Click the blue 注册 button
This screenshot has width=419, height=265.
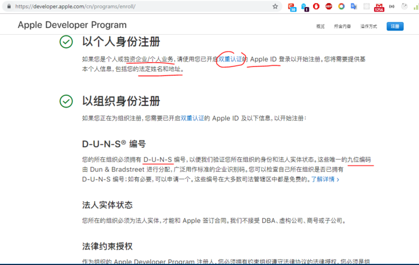coord(395,26)
